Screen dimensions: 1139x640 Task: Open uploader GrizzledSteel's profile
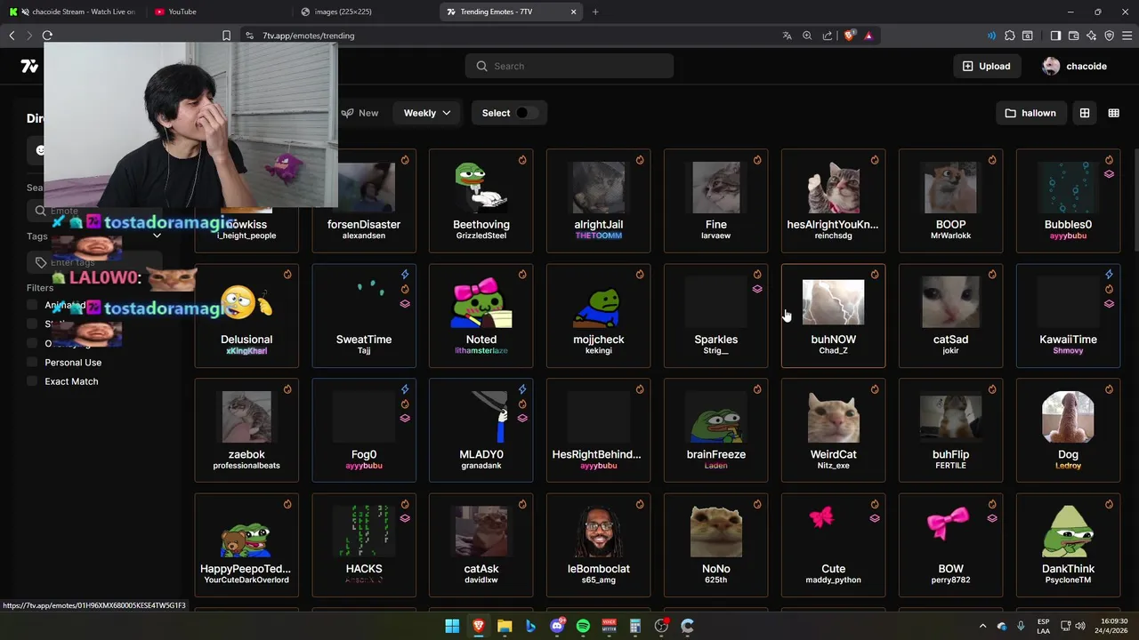coord(481,236)
